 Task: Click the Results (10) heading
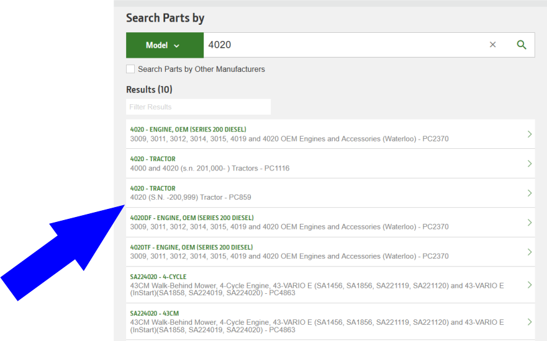149,89
